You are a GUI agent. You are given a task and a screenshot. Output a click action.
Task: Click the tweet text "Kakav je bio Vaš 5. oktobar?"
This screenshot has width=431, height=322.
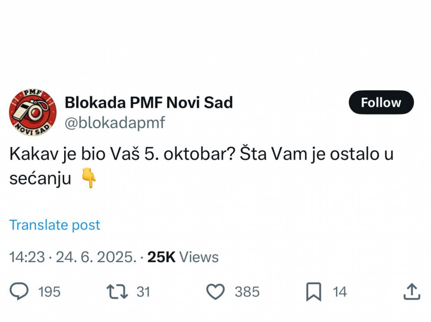(122, 156)
